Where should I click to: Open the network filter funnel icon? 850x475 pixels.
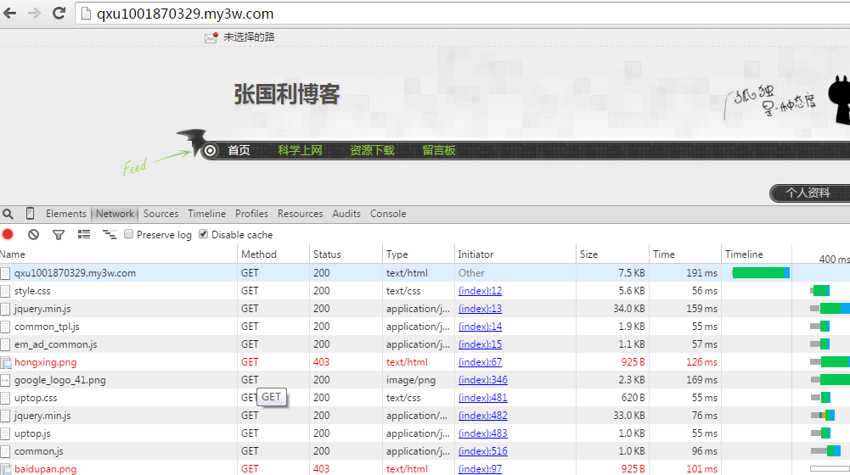coord(59,235)
